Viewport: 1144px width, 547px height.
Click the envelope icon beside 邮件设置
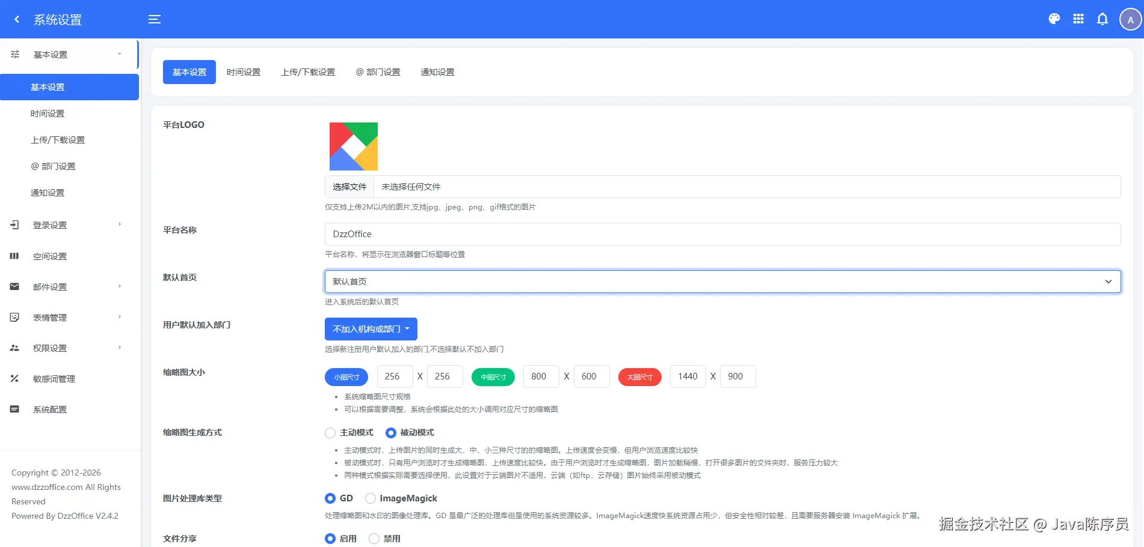[x=14, y=287]
